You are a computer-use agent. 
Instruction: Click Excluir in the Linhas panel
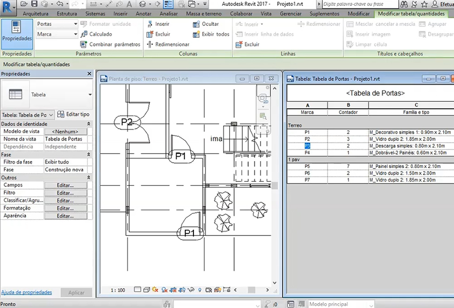coord(251,44)
